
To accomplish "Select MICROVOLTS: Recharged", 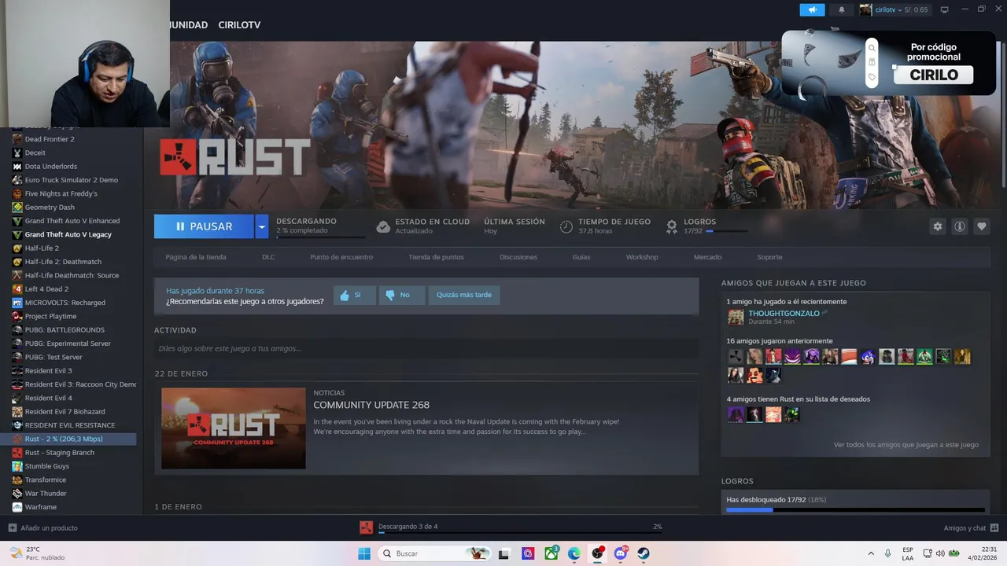I will pyautogui.click(x=65, y=303).
